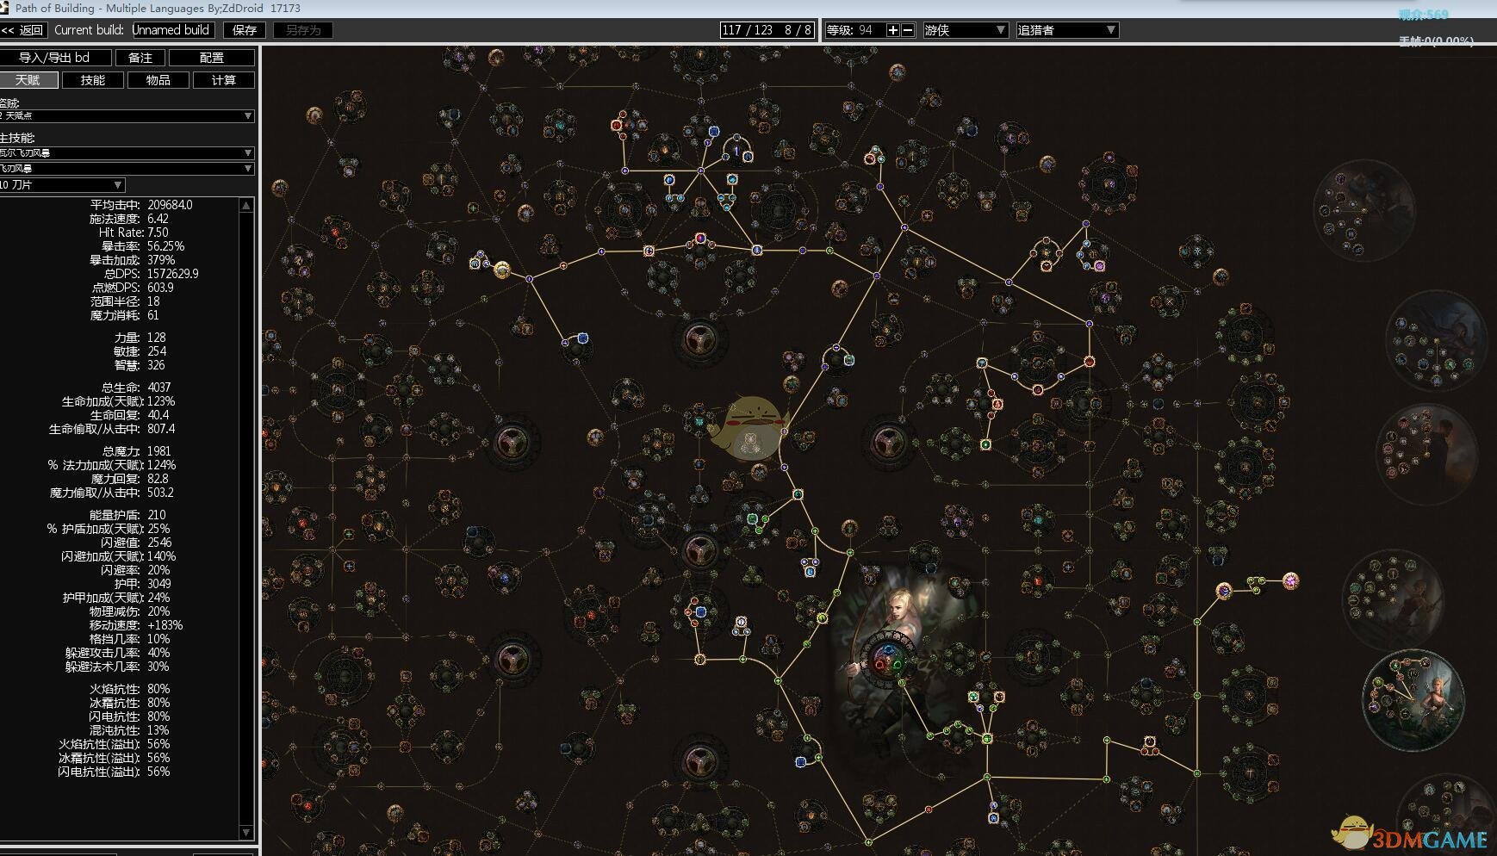Expand the 瓦尔飞刃风暴 main skill dropdown
This screenshot has width=1497, height=856.
click(127, 153)
